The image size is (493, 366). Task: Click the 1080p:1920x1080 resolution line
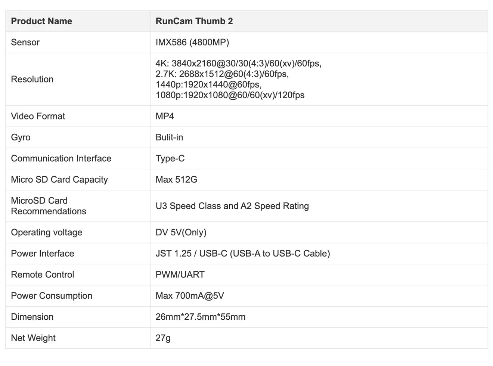click(x=230, y=95)
